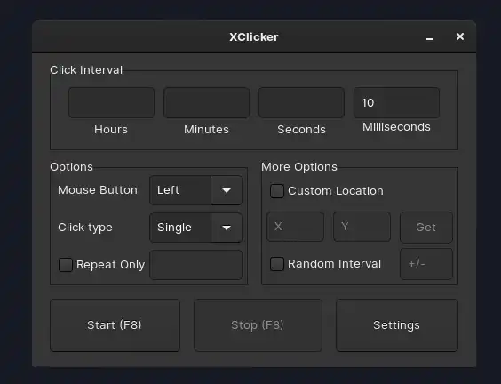501x384 pixels.
Task: Click the Get location button
Action: [x=426, y=227]
